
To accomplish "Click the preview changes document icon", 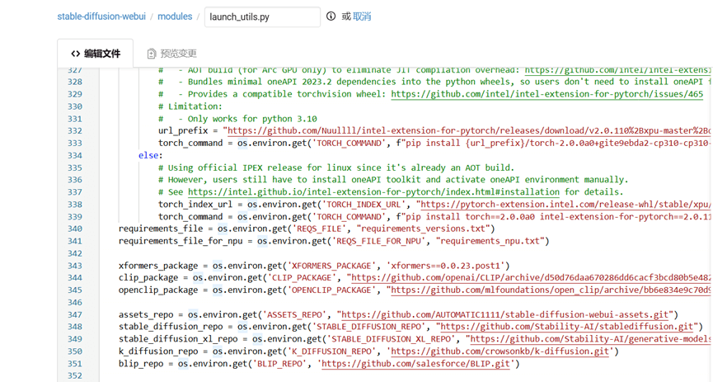I will (x=152, y=54).
